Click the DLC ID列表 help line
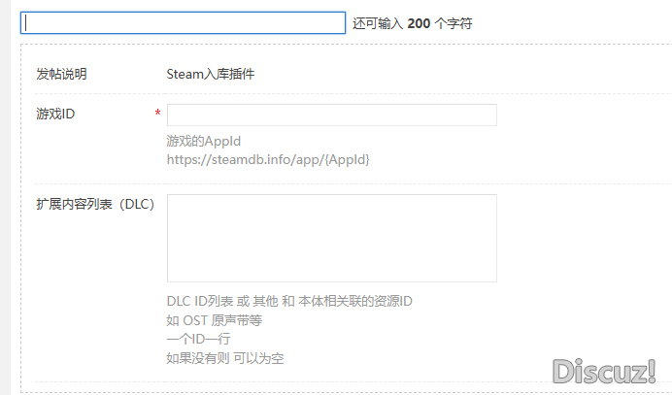Image resolution: width=672 pixels, height=395 pixels. (289, 301)
